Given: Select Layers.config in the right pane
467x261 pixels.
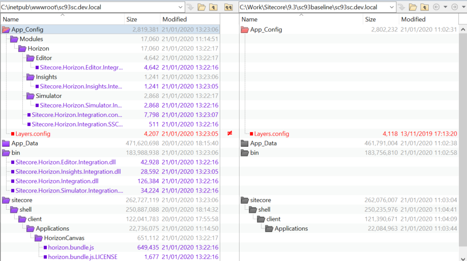Looking at the screenshot, I should (271, 134).
